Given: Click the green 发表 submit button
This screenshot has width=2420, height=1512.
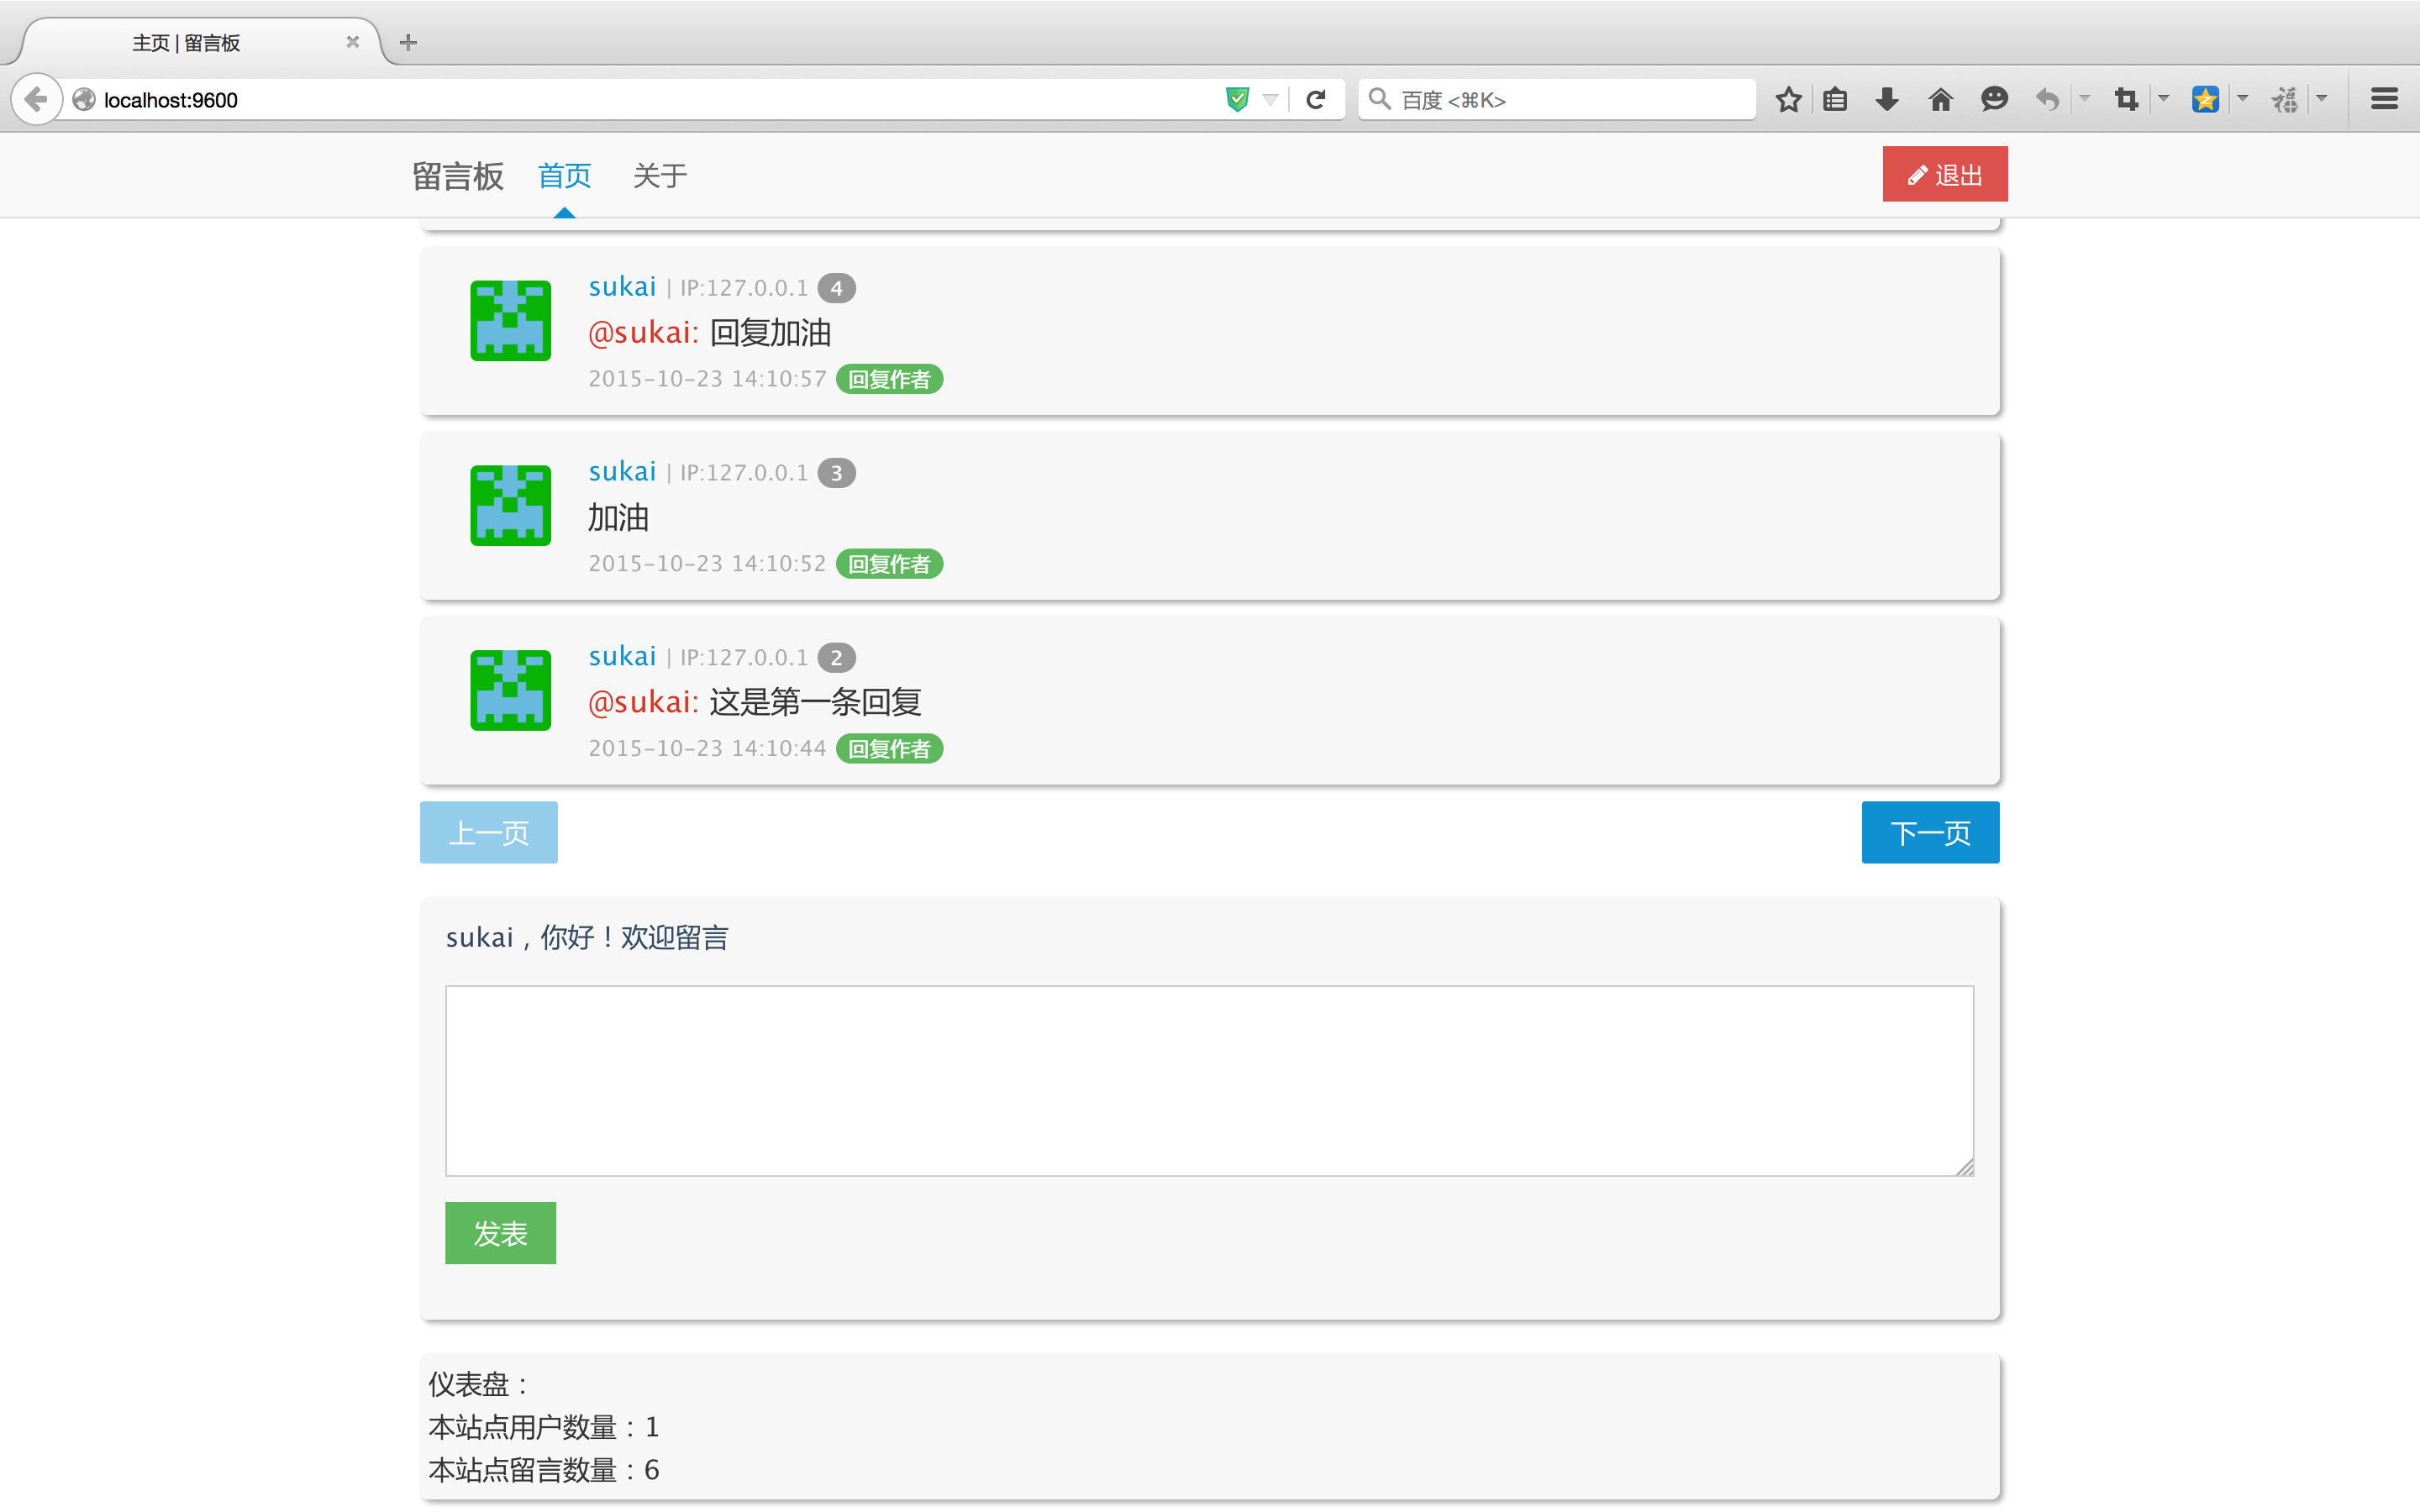Looking at the screenshot, I should pos(500,1233).
